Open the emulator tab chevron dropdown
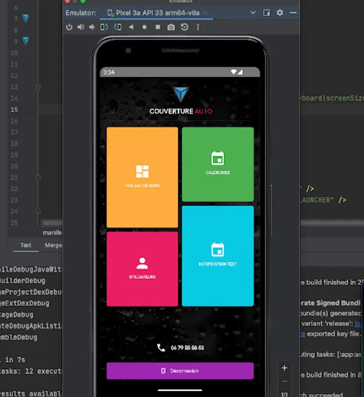Screen dimensions: 364x397 pos(253,13)
